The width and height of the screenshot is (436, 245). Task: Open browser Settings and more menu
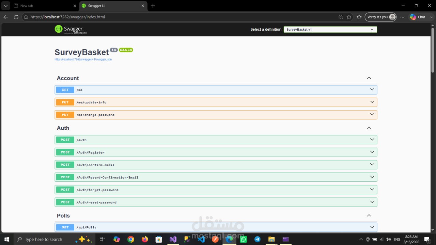click(402, 17)
